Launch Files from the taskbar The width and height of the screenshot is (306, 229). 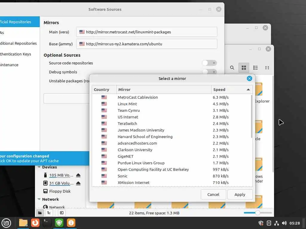pos(23,223)
